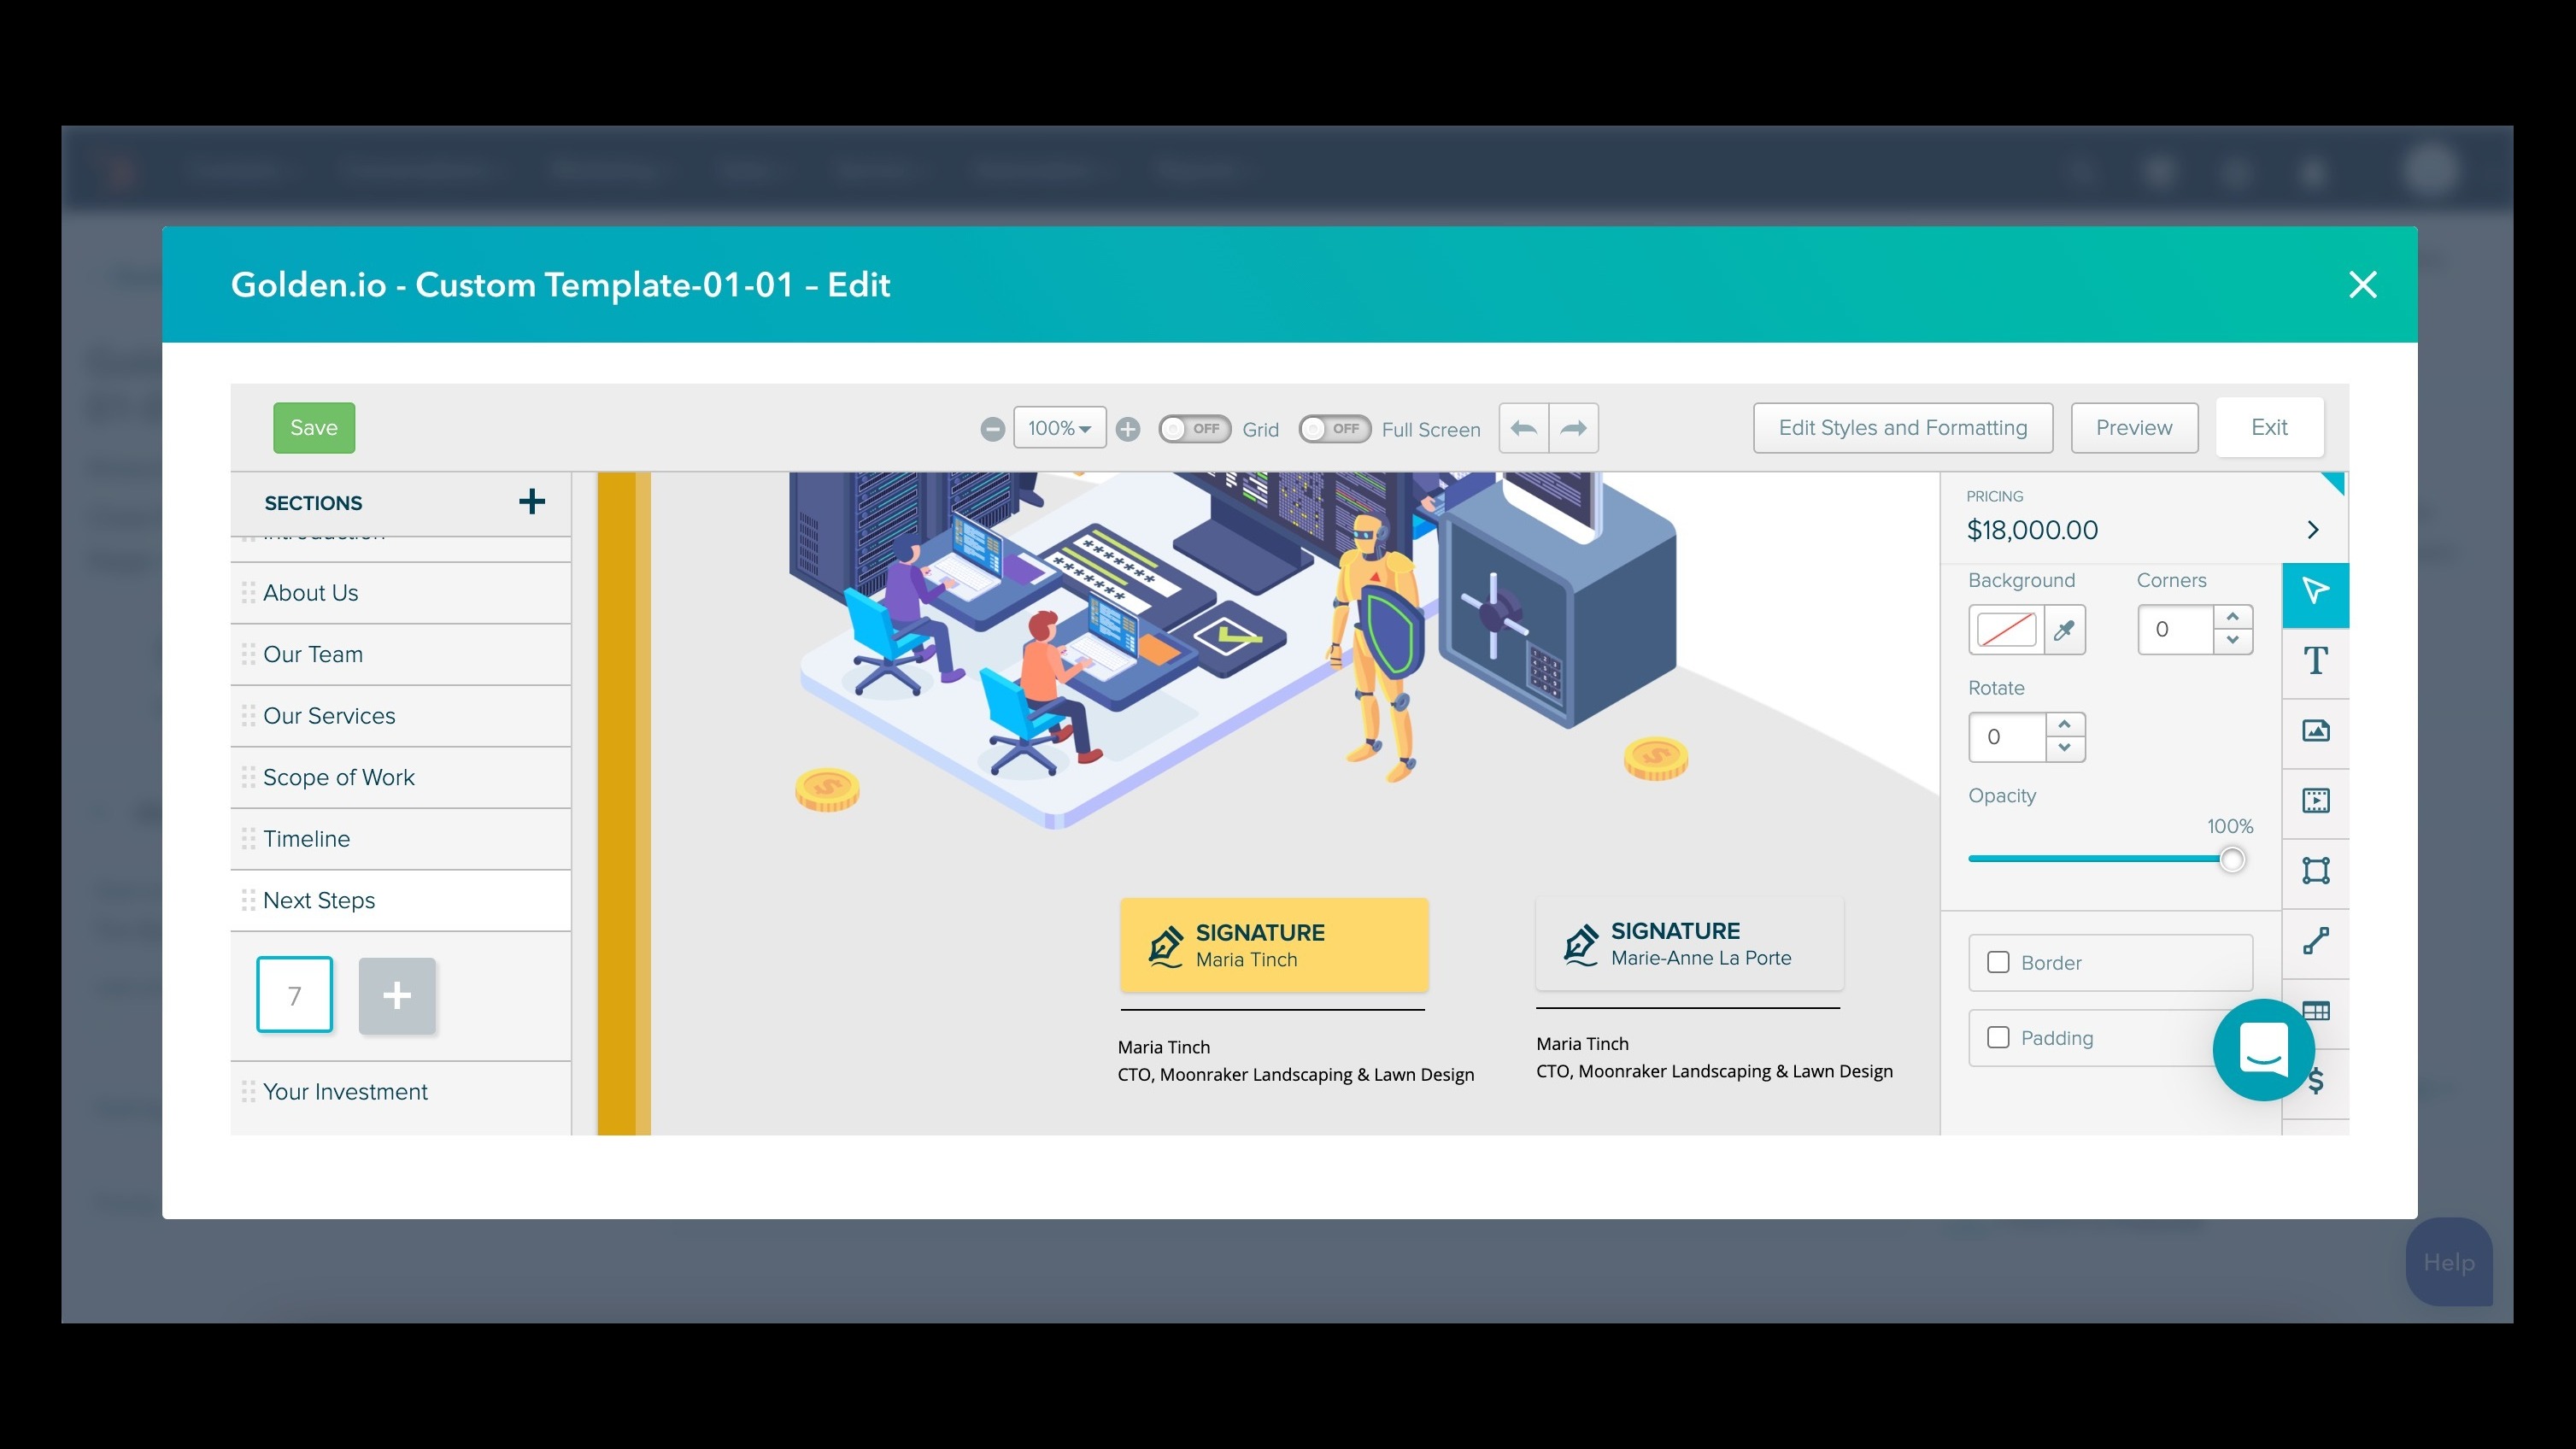Select the Image tool icon

(2315, 731)
